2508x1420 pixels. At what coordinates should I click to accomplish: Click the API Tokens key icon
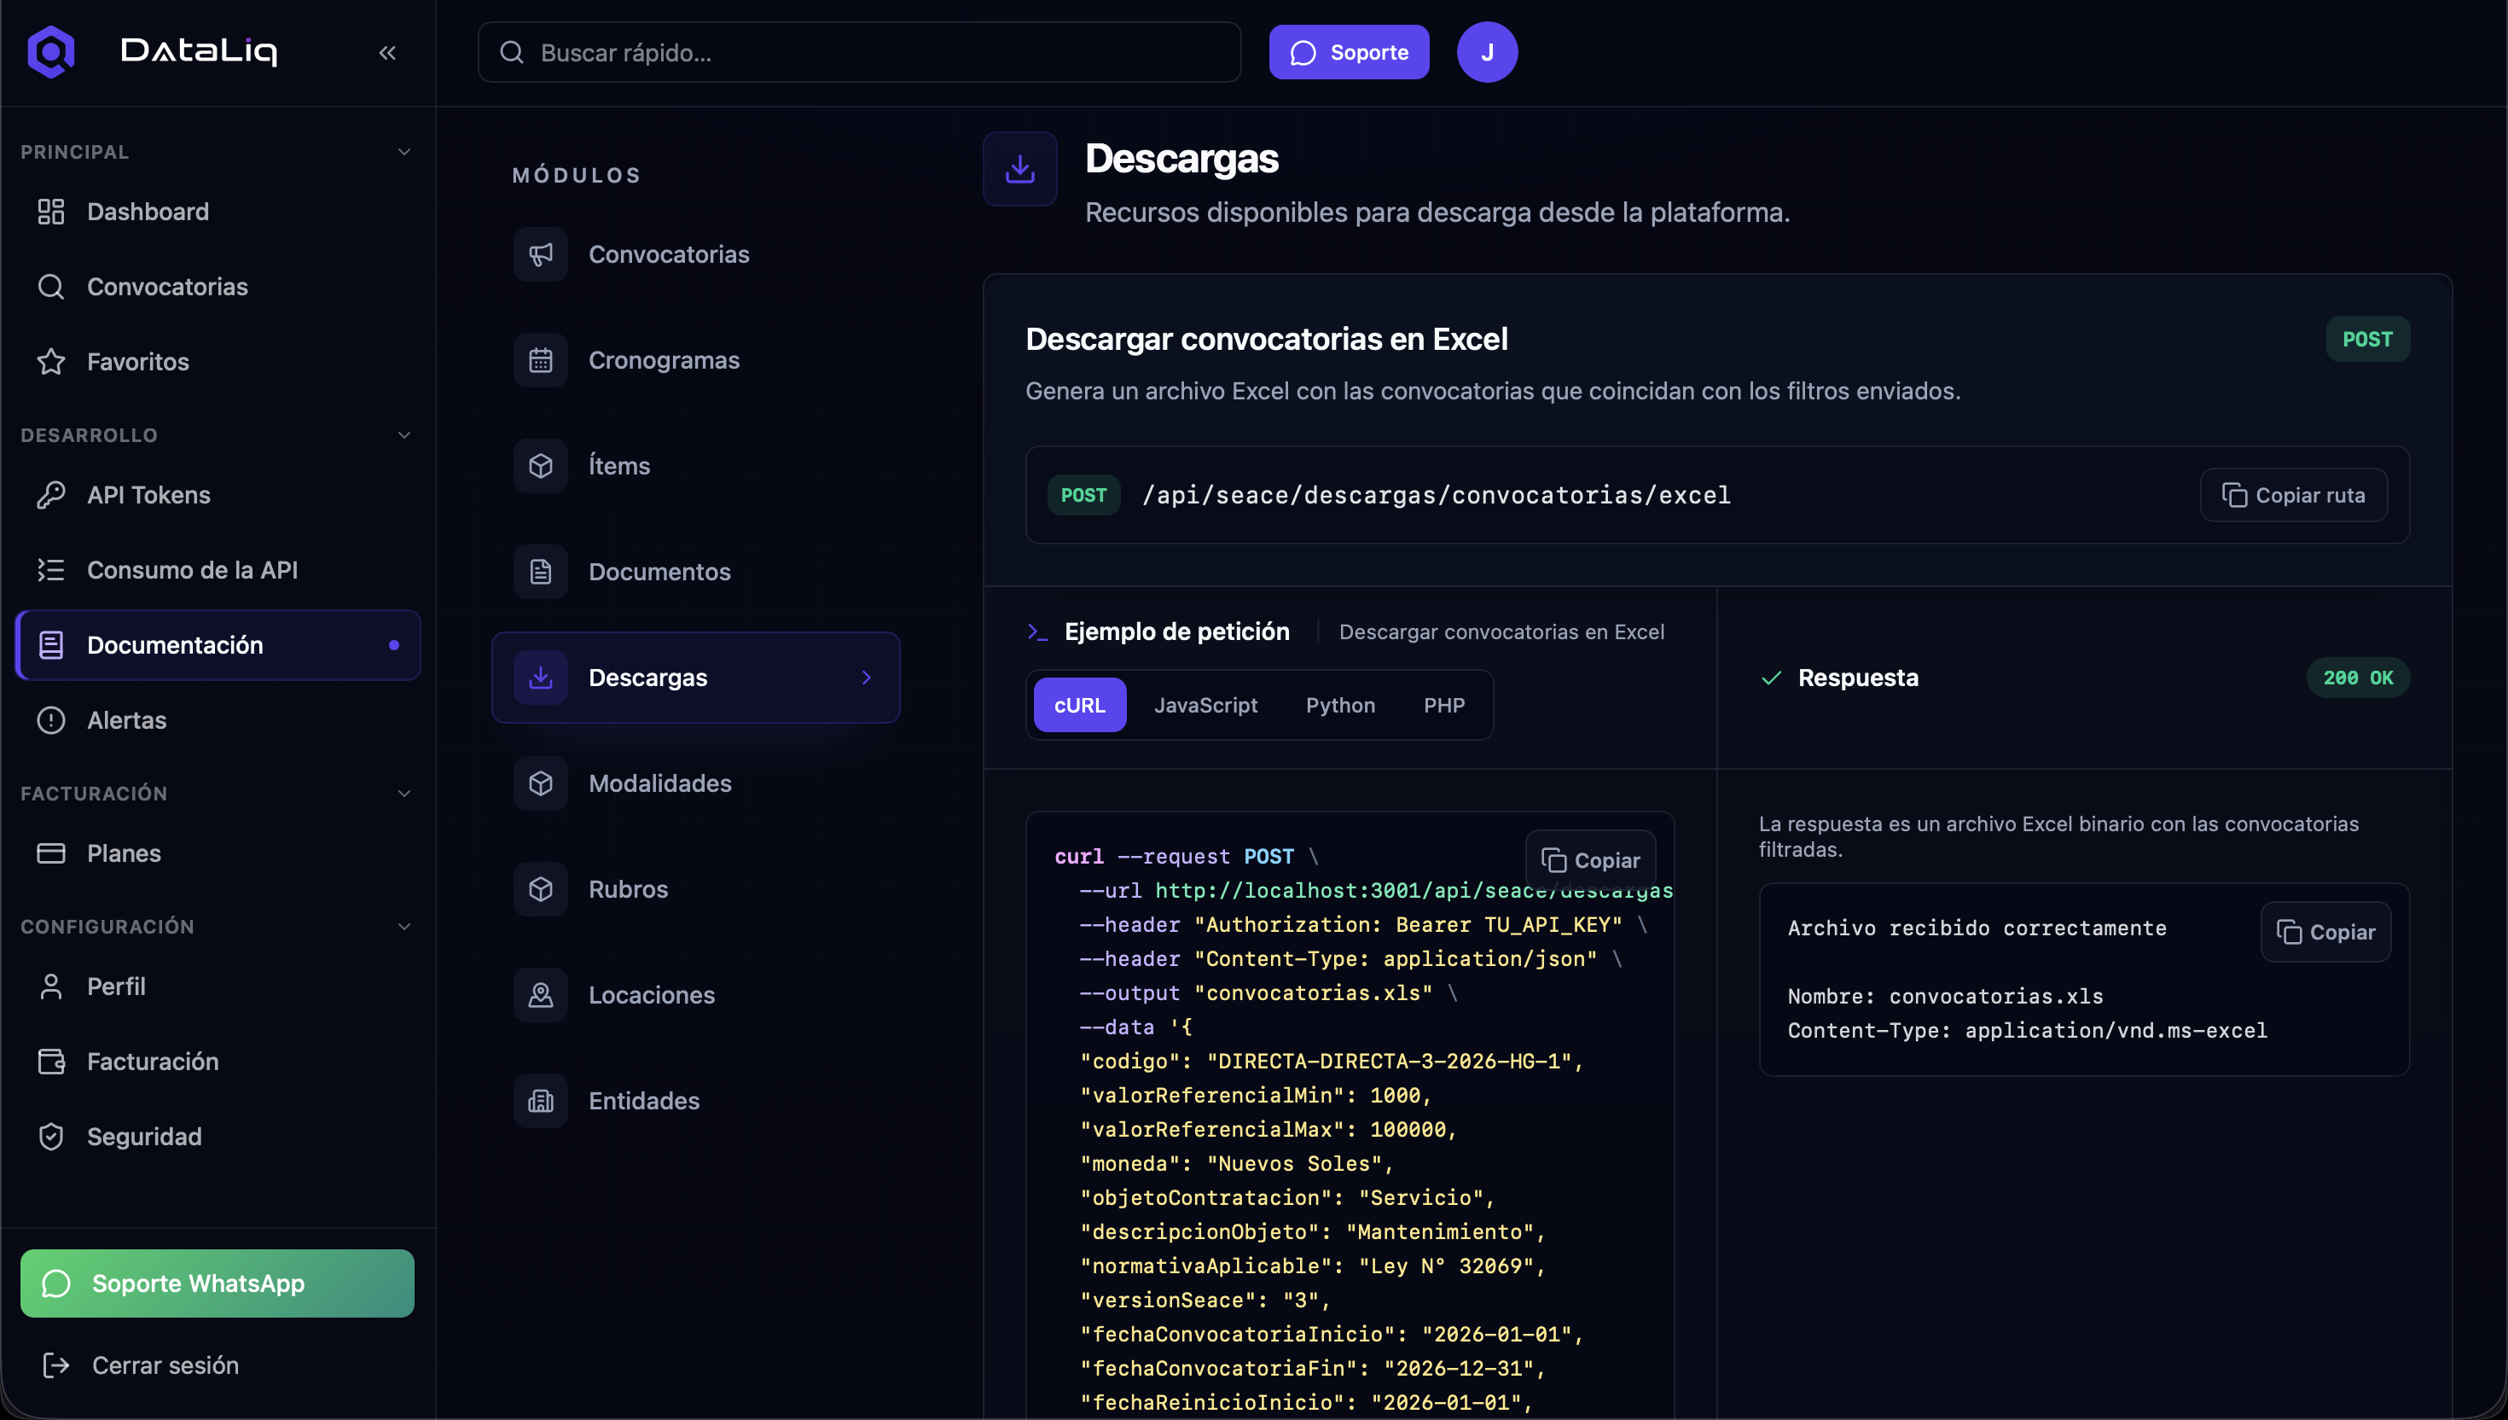click(50, 496)
